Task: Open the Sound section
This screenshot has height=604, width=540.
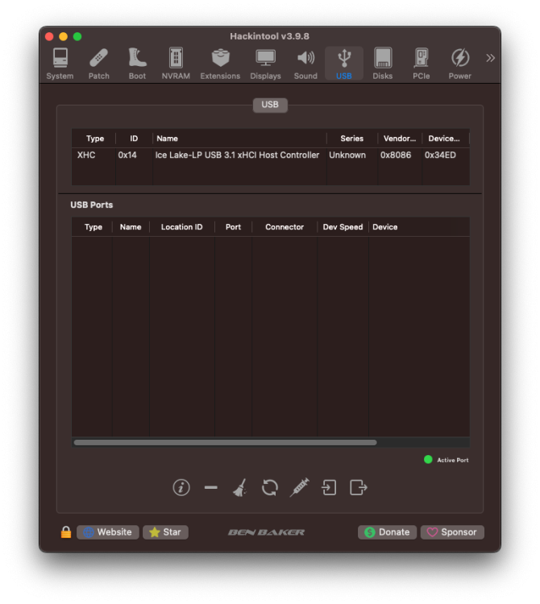Action: pos(305,64)
